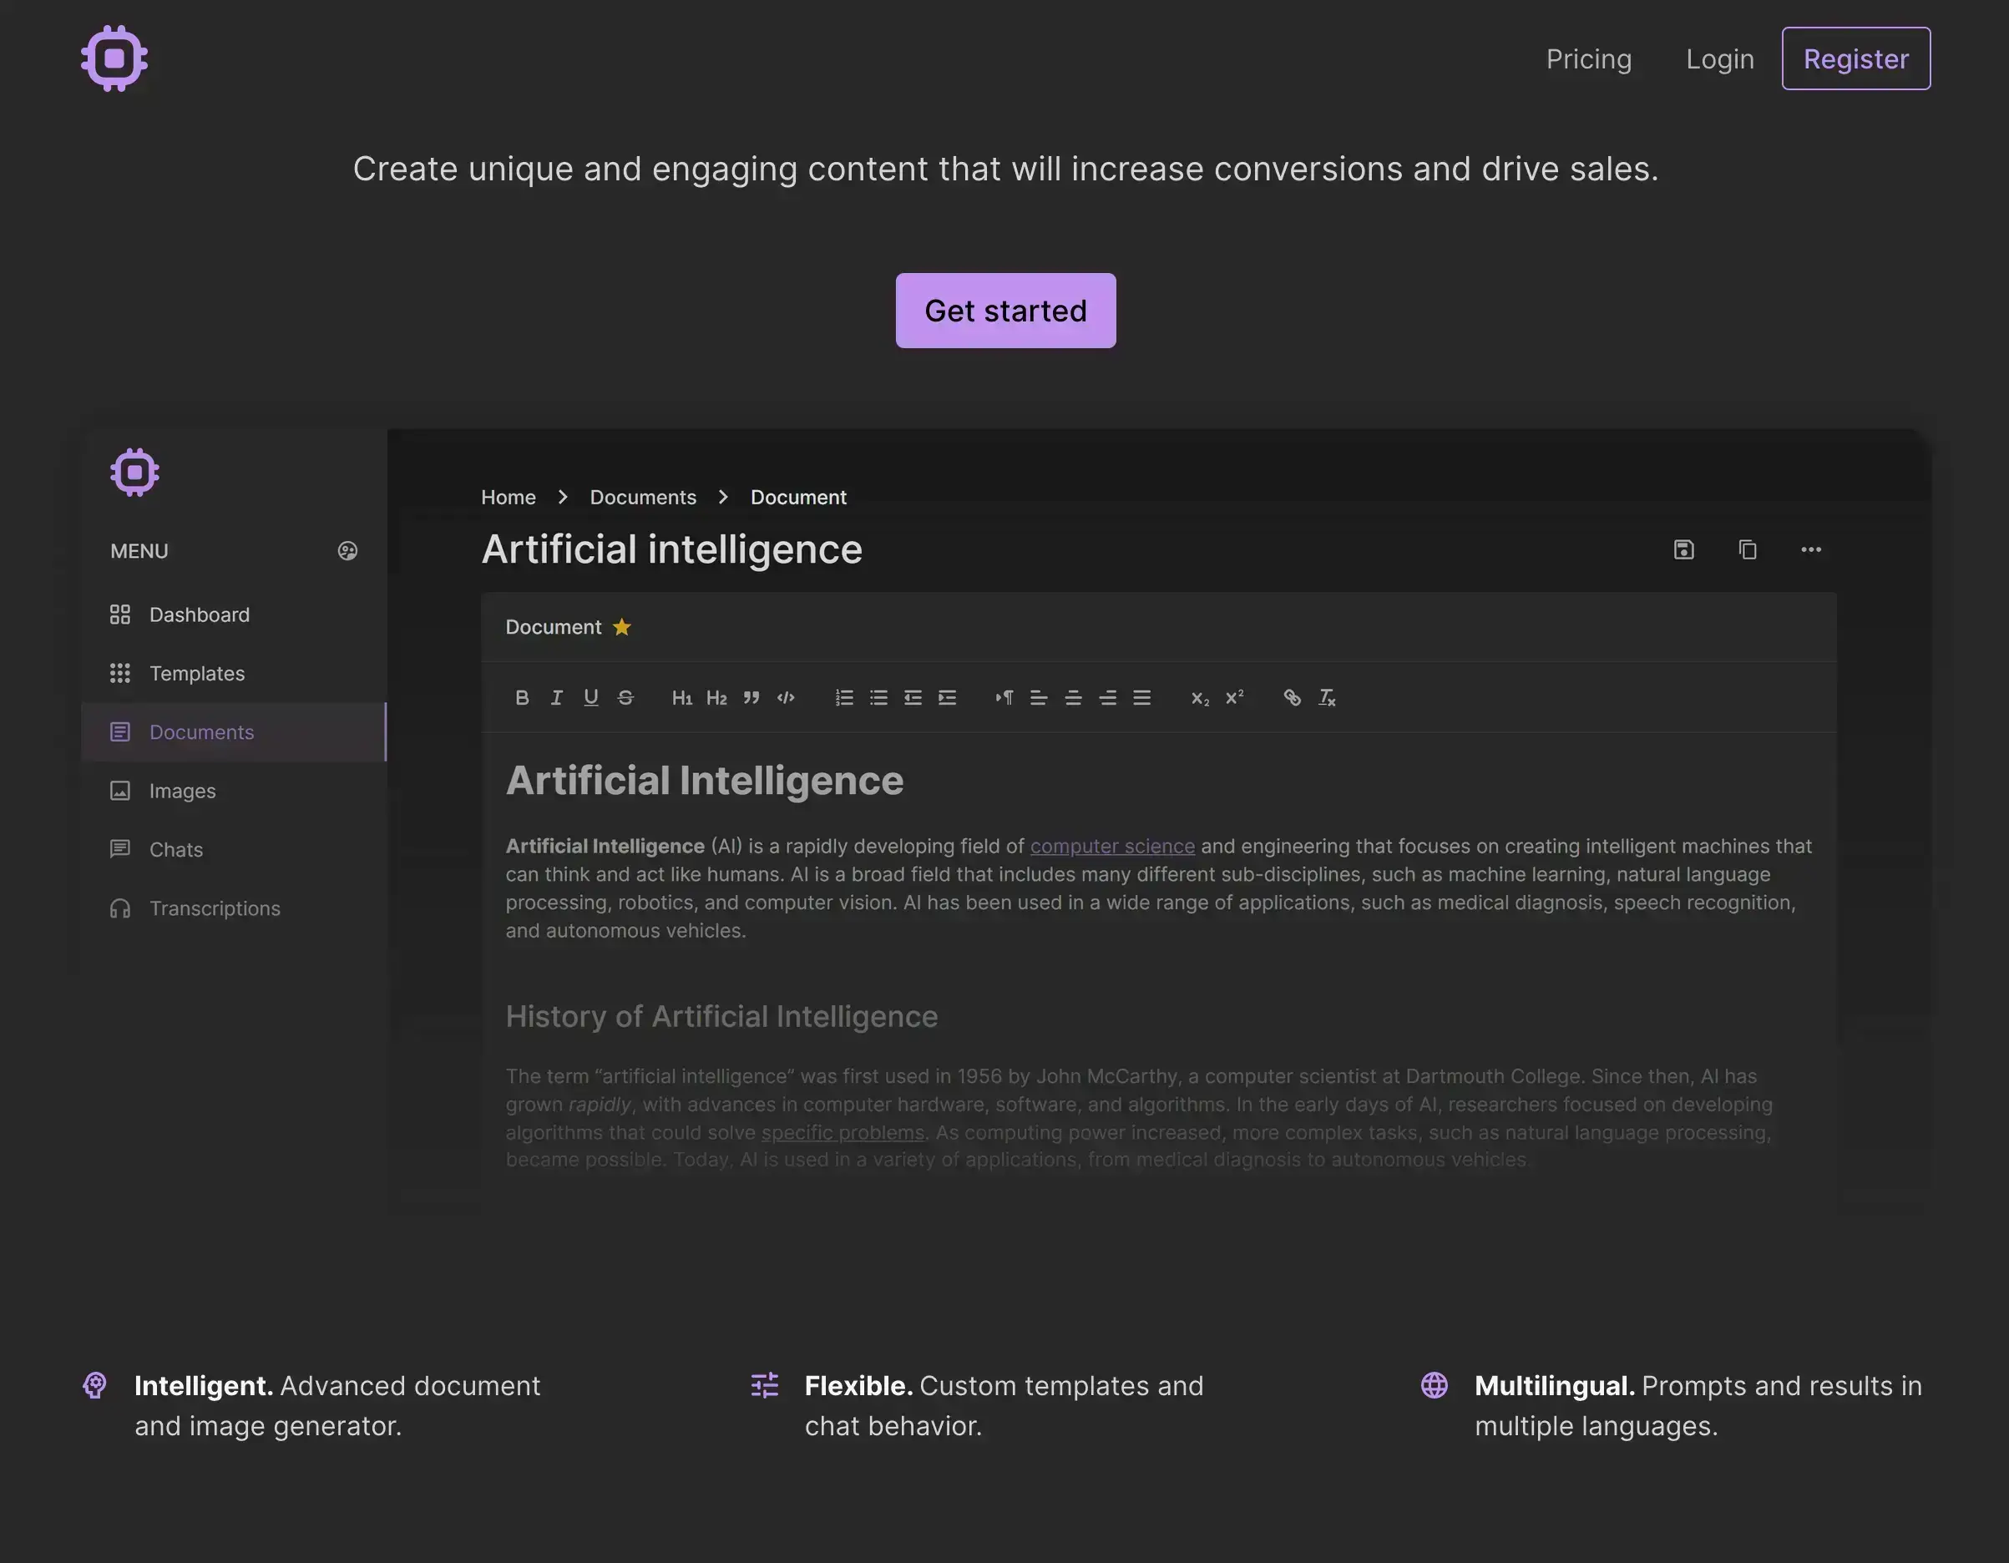Click the chevron after Home breadcrumb
2009x1563 pixels.
563,497
